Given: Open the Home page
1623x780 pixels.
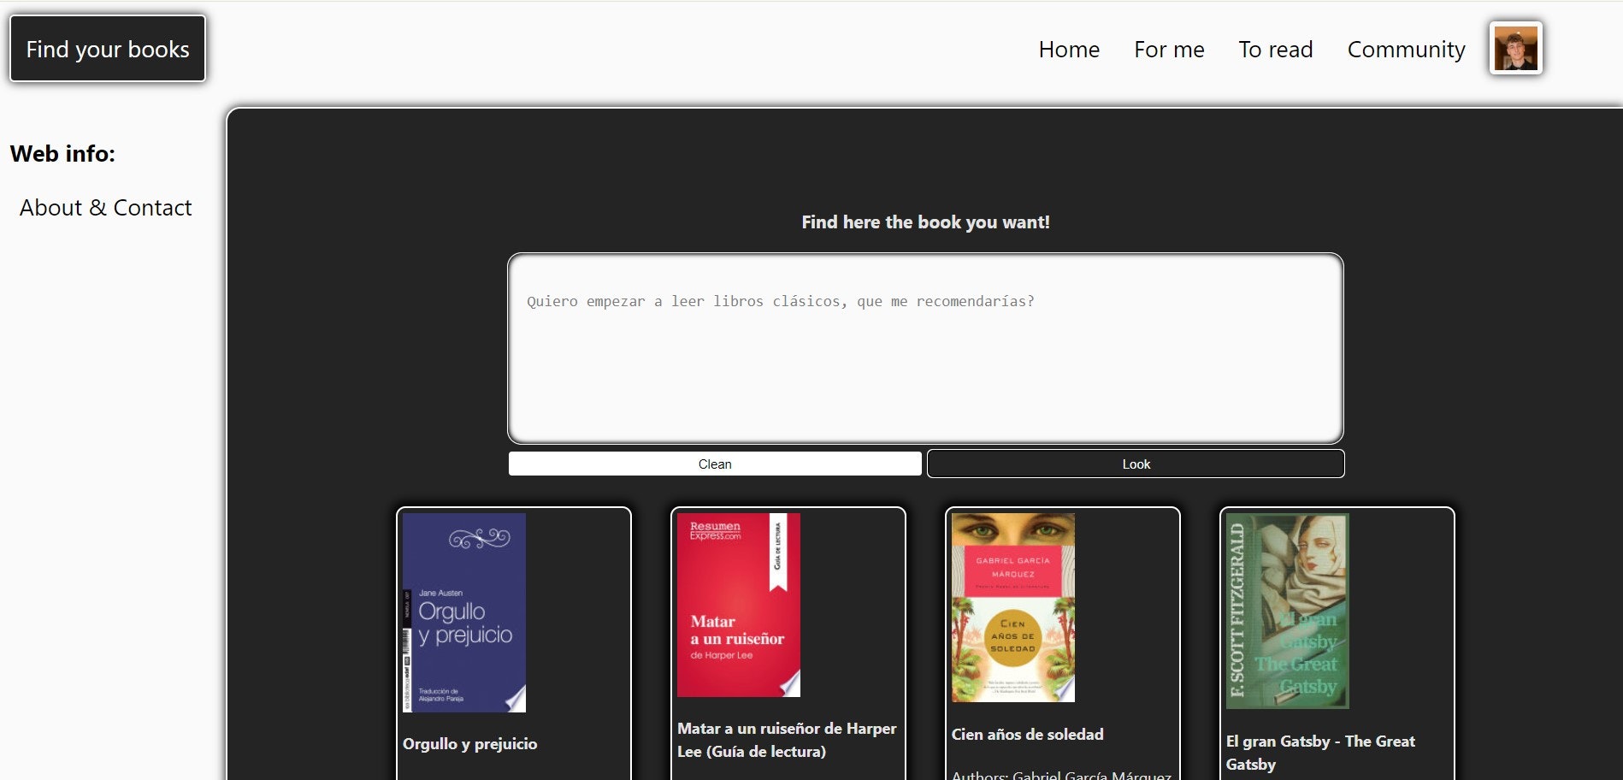Looking at the screenshot, I should coord(1069,50).
